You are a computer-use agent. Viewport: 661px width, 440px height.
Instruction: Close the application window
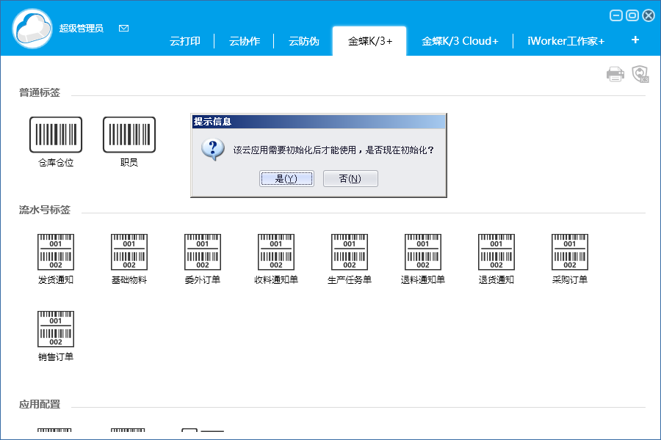click(x=649, y=16)
